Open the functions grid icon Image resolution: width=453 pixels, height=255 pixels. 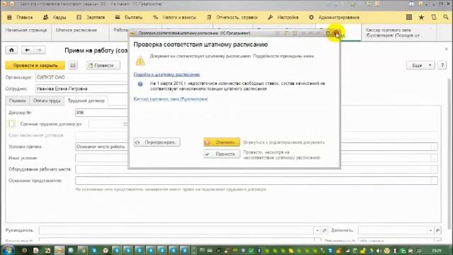tap(409, 17)
